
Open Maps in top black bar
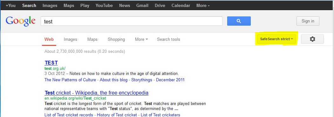tap(69, 5)
